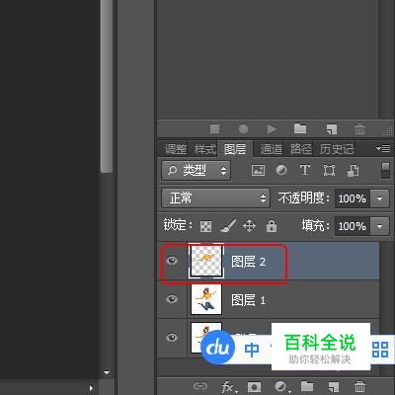Open the 不透明度 slider arrow
The image size is (395, 395).
point(379,198)
